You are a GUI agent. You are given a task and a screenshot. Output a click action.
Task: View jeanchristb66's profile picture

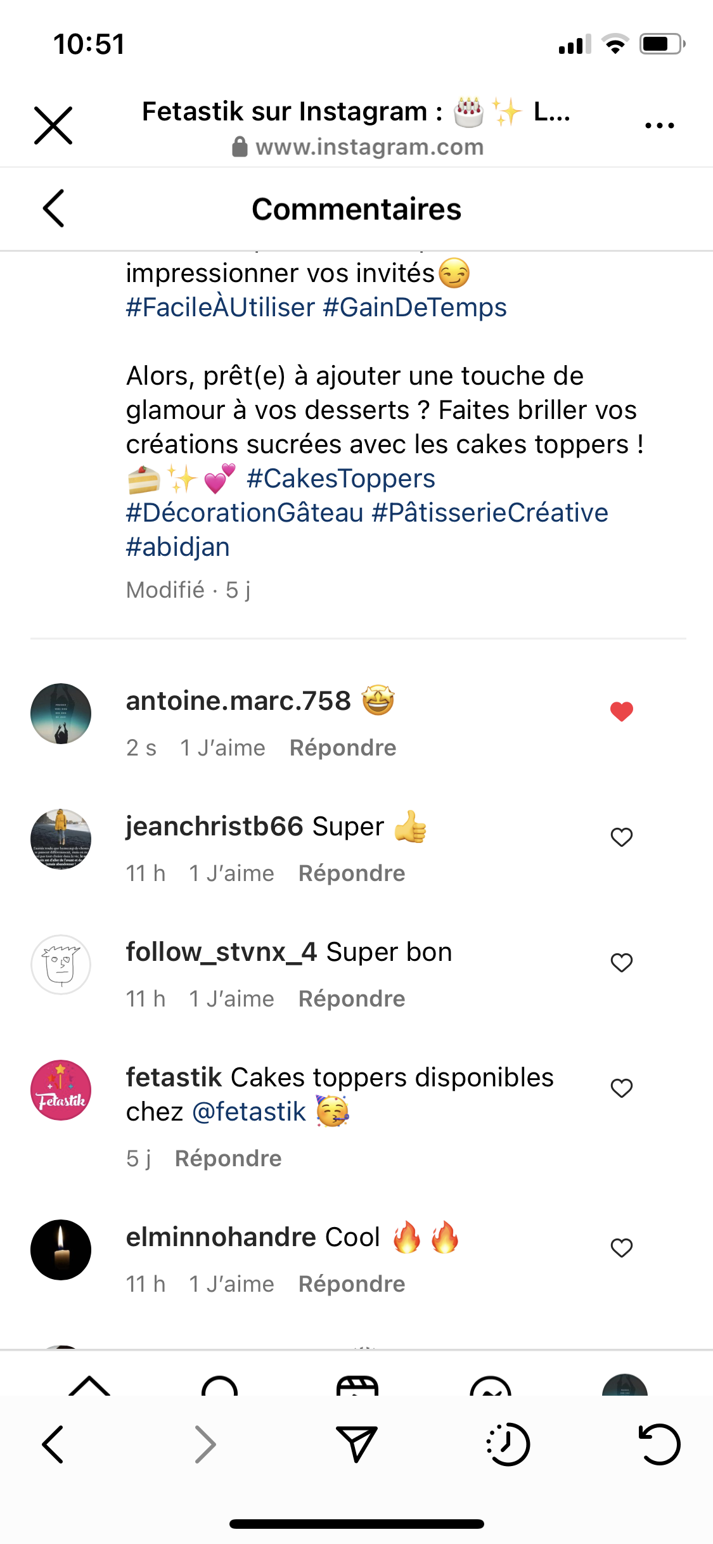click(61, 839)
